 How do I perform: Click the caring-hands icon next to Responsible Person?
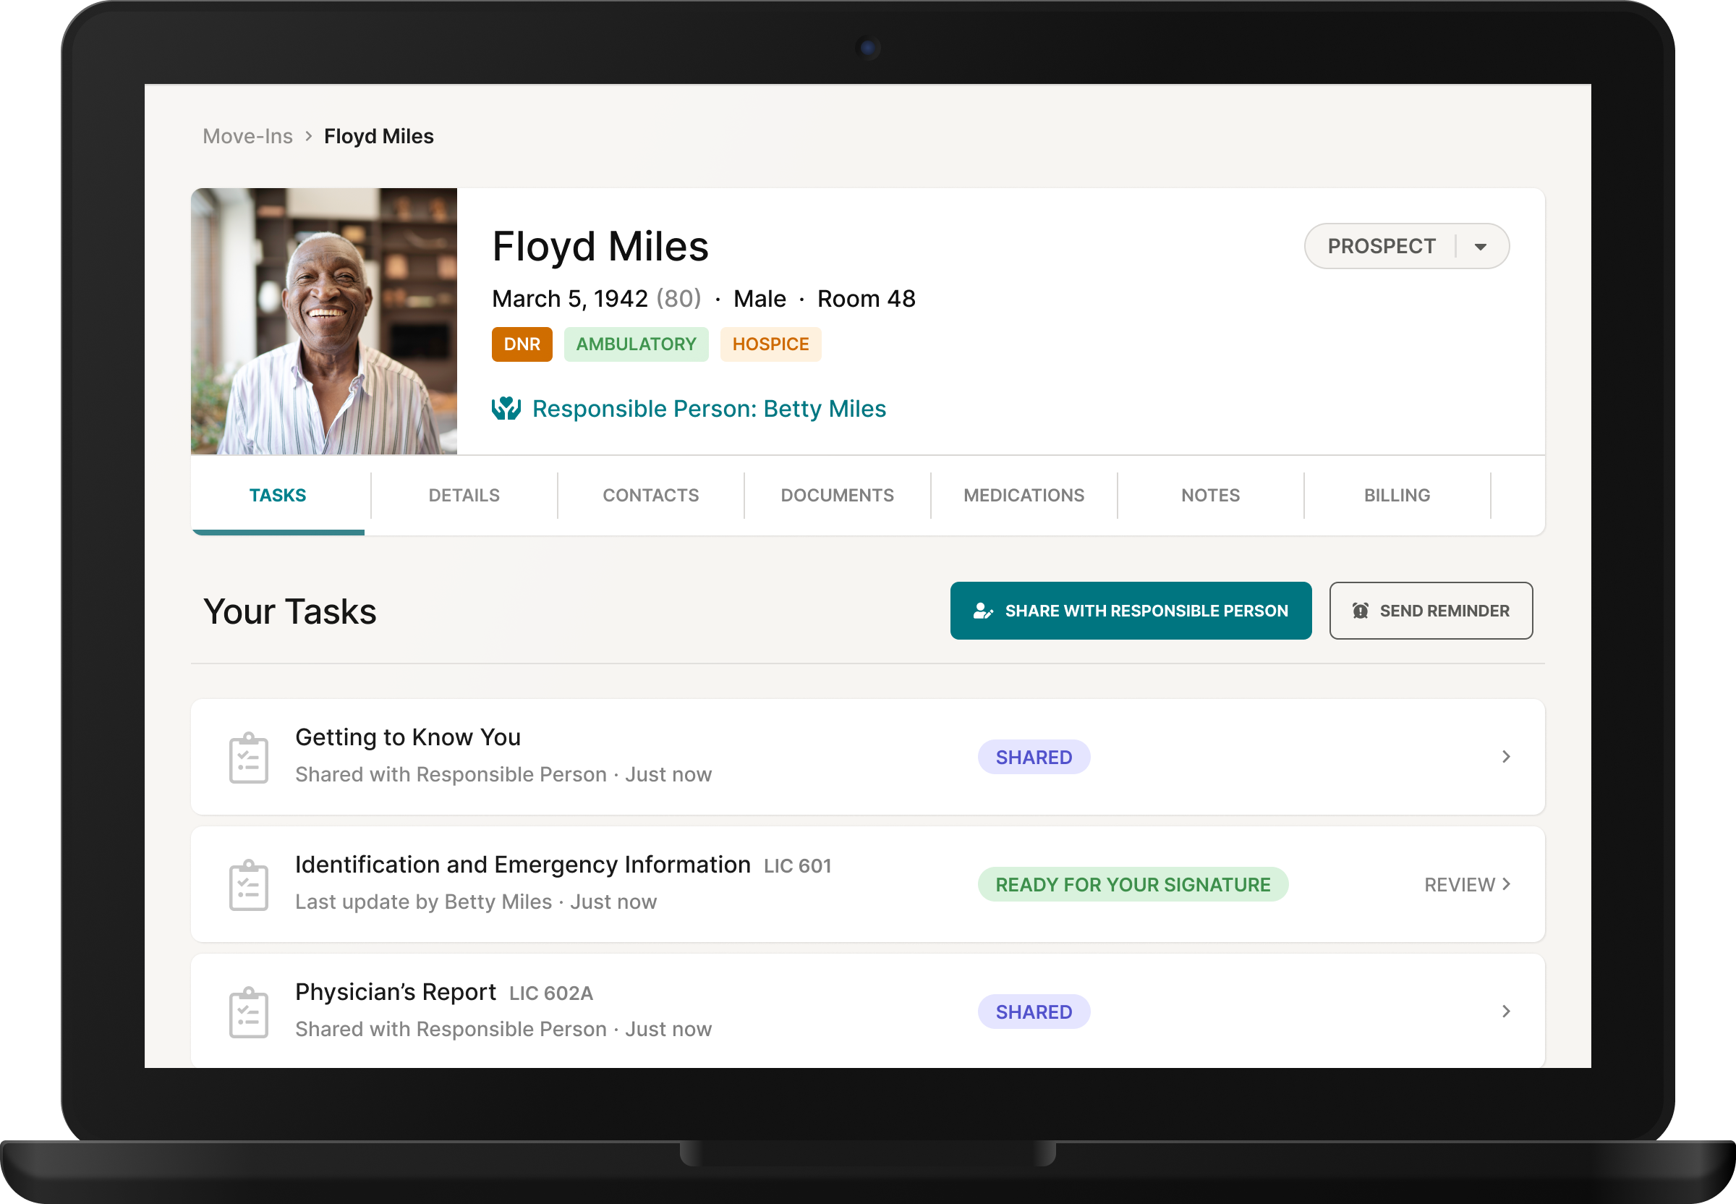[506, 408]
